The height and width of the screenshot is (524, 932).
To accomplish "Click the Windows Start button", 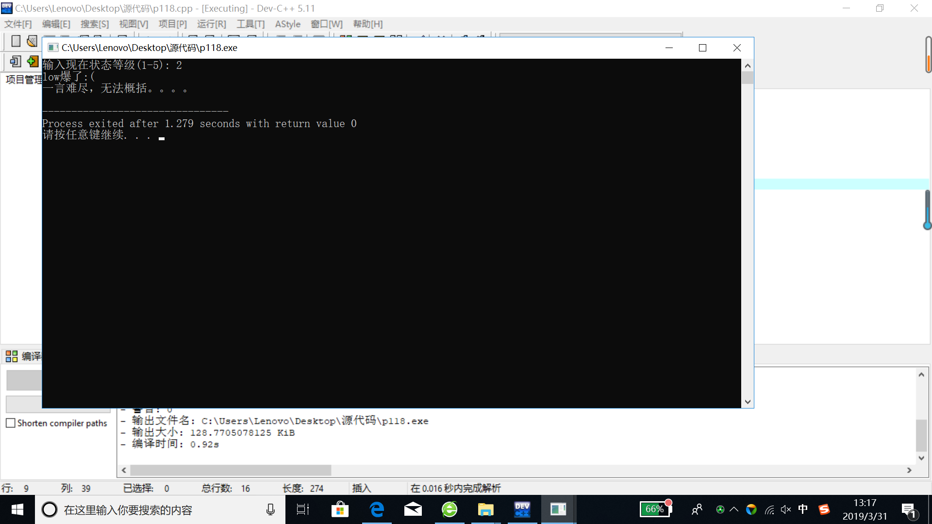I will [x=17, y=509].
